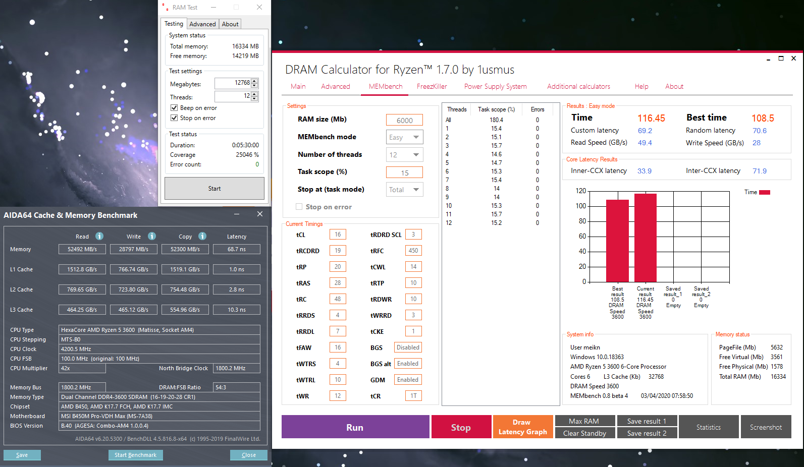Click the tCR field showing 1T
This screenshot has width=804, height=467.
[413, 396]
